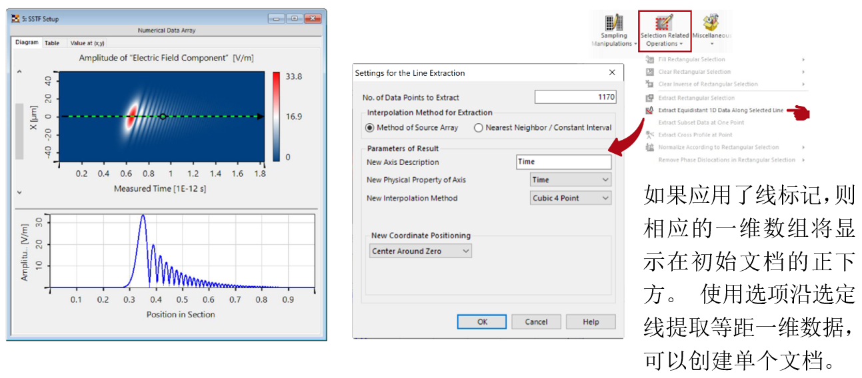Click the Selection Related Operations icon

(x=664, y=23)
